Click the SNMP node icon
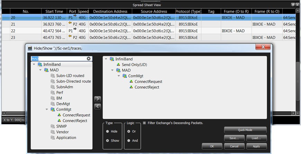This screenshot has width=301, height=154. (x=53, y=126)
